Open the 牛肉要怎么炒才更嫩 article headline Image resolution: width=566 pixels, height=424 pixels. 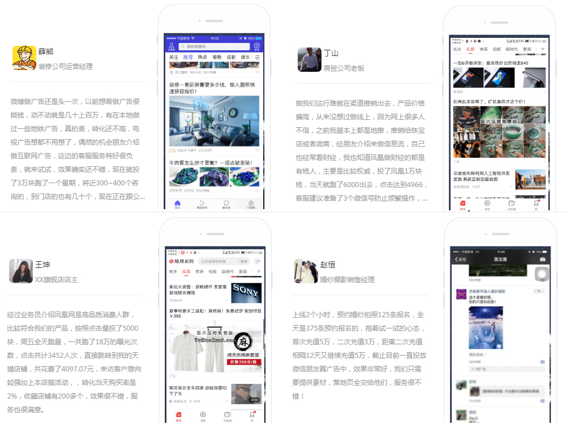[211, 163]
